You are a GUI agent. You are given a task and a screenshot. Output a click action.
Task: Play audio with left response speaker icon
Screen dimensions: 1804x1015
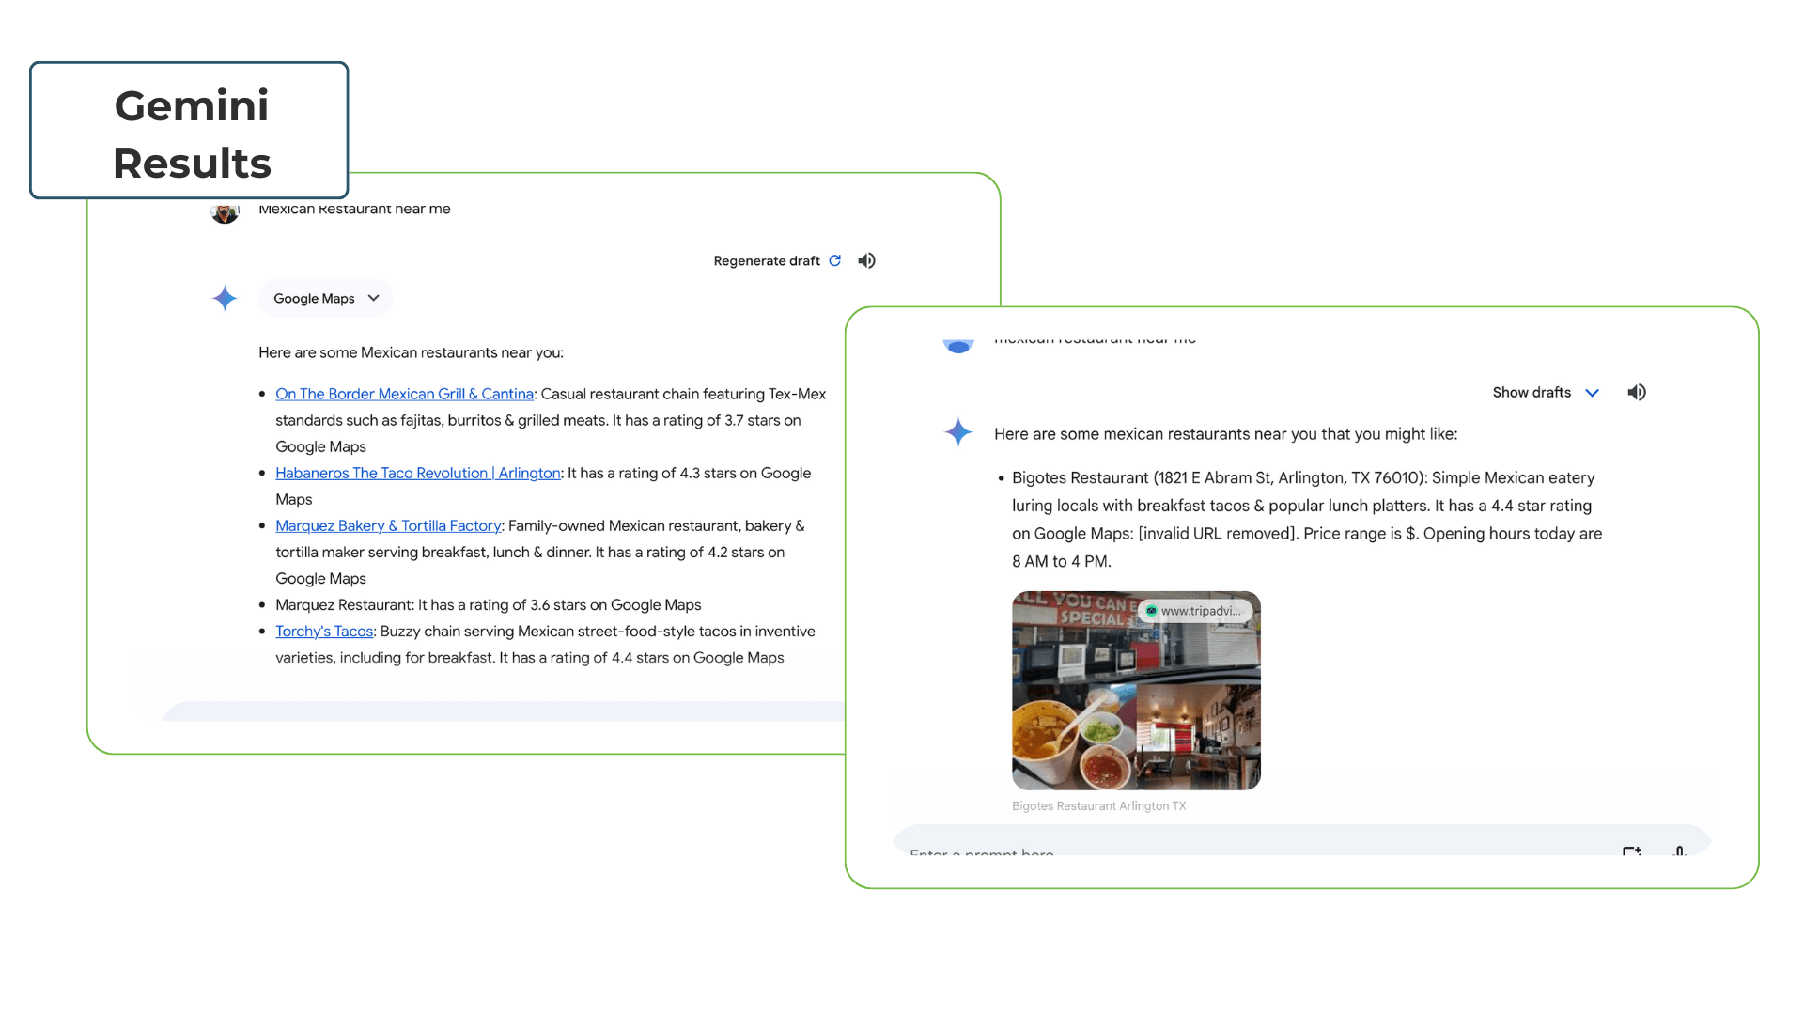866,260
